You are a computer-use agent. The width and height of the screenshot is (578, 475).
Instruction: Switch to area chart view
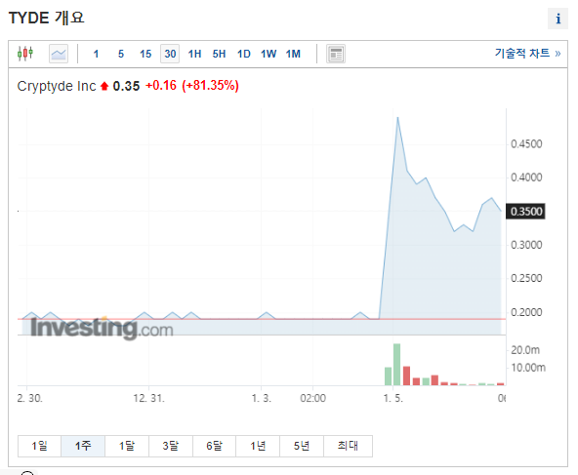coord(59,54)
